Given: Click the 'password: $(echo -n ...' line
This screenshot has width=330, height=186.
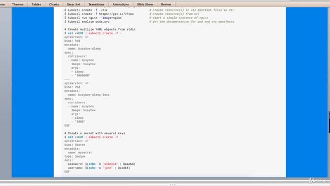Looking at the screenshot, I should pyautogui.click(x=102, y=164).
